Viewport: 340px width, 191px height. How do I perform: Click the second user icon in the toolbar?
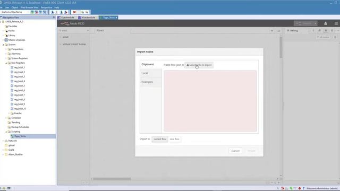coord(57,12)
